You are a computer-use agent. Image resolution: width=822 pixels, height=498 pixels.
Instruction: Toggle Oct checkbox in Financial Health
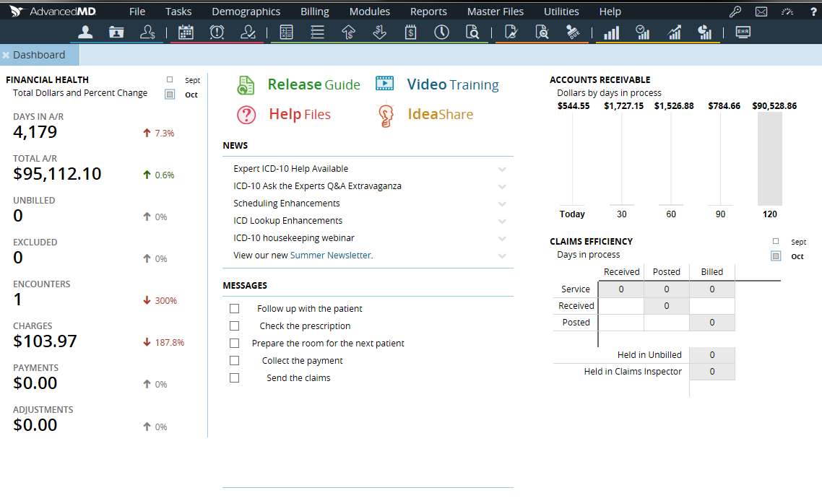pos(170,95)
